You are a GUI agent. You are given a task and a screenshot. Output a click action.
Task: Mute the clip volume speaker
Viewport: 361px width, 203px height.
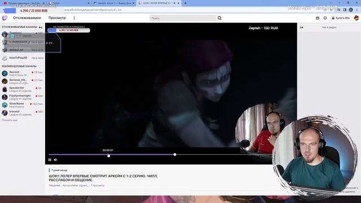55,160
